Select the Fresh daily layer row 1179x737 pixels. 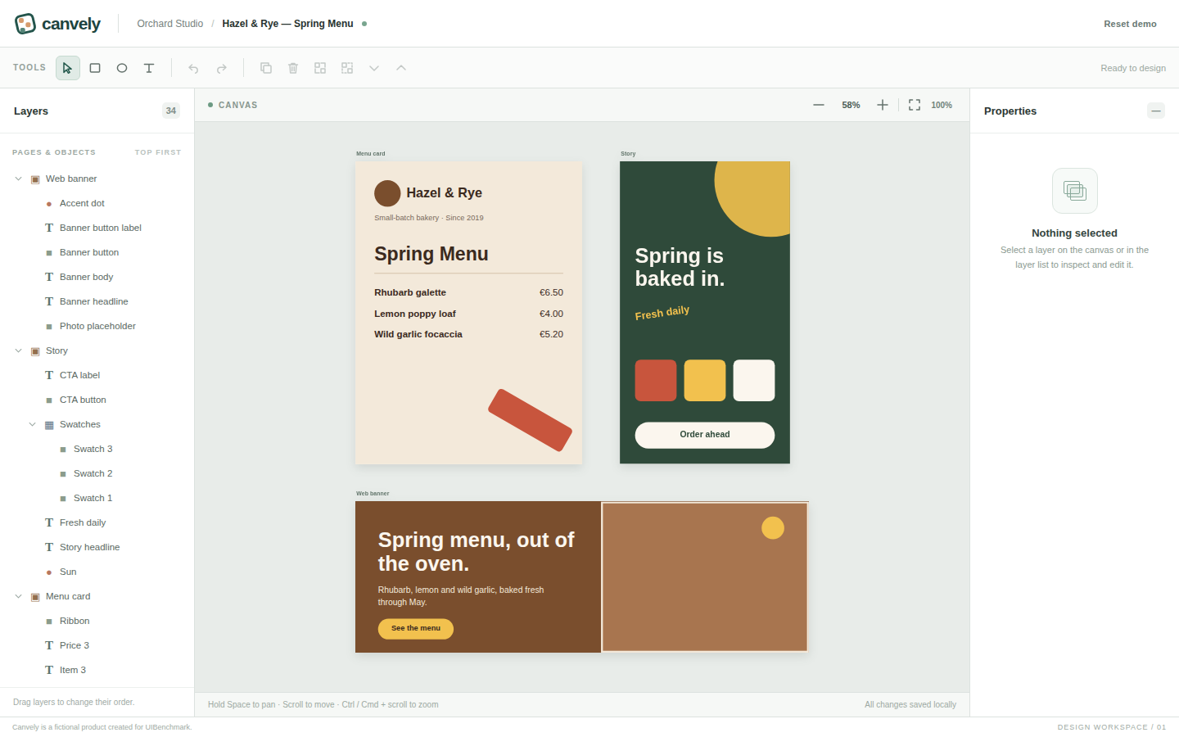[x=97, y=522]
